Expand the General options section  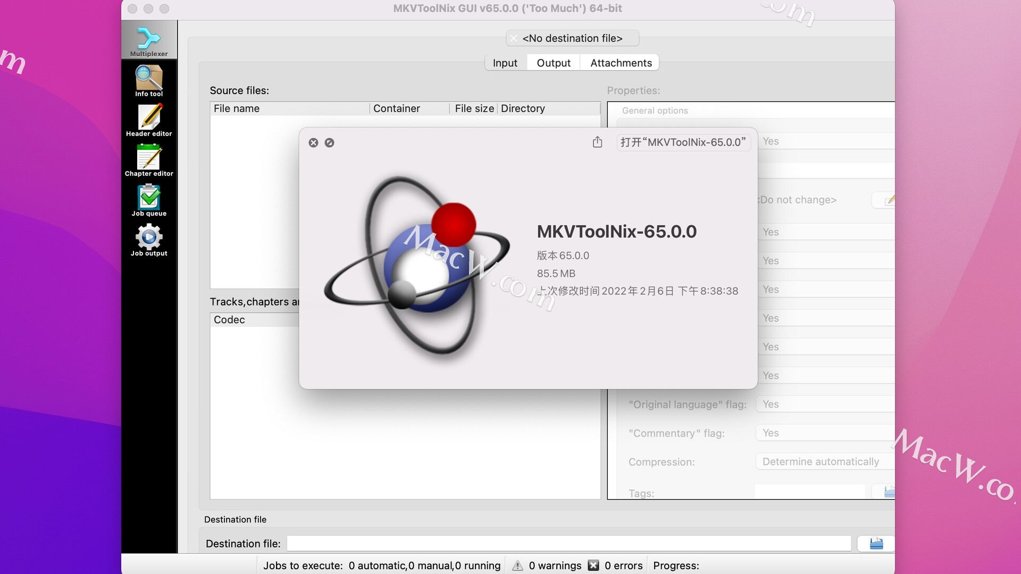(x=655, y=110)
